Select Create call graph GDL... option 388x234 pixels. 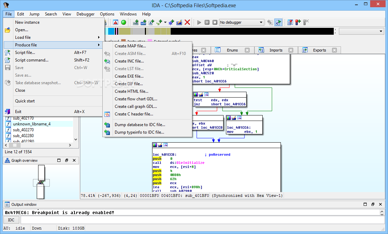pos(148,107)
